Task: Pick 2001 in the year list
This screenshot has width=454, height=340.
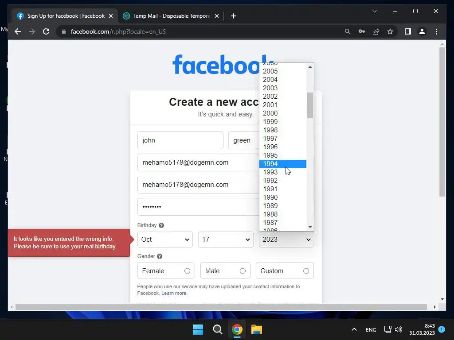Action: coord(283,104)
